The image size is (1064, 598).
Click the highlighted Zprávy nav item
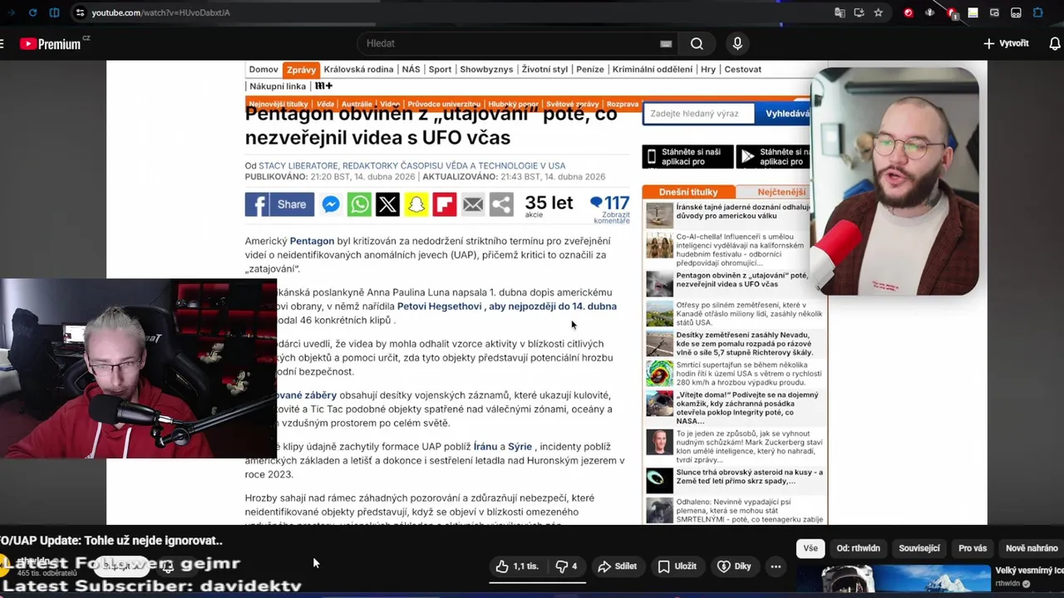(301, 70)
